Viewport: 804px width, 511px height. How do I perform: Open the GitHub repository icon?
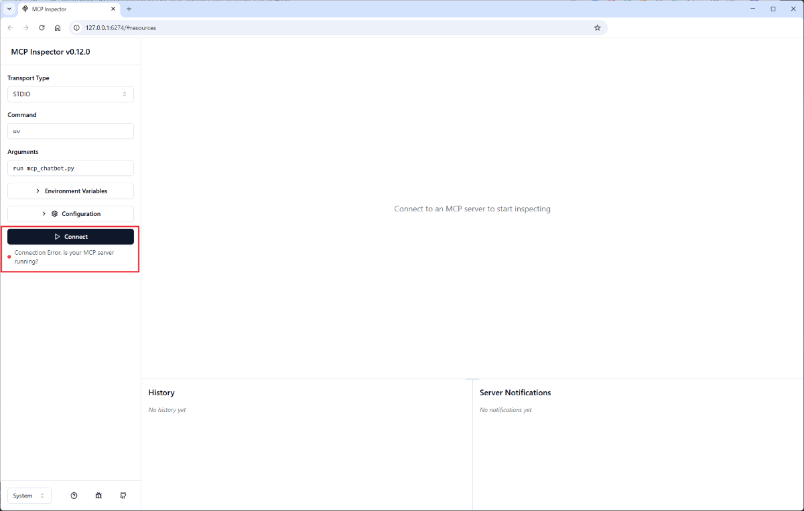[123, 496]
